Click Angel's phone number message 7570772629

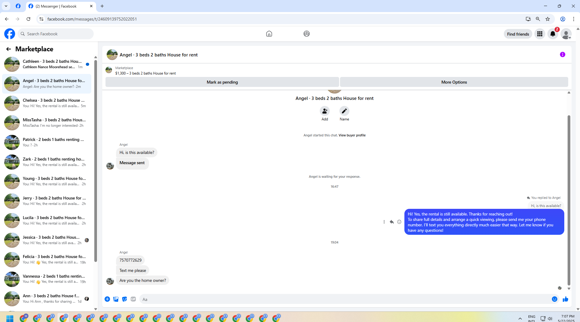tap(130, 260)
